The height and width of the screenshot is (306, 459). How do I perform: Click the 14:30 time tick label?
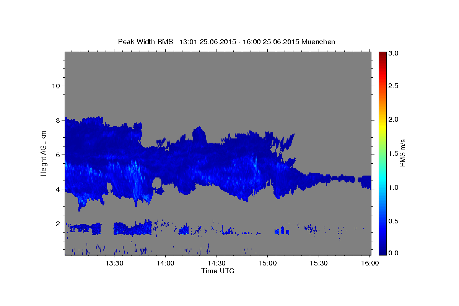click(x=216, y=264)
